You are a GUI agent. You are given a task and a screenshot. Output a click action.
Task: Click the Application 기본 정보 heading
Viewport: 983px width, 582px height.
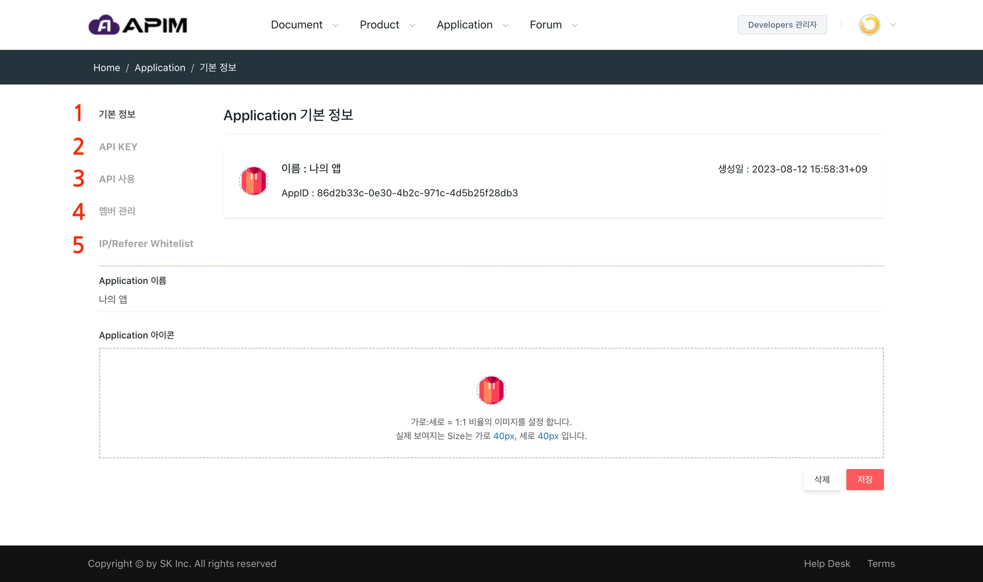pos(288,115)
